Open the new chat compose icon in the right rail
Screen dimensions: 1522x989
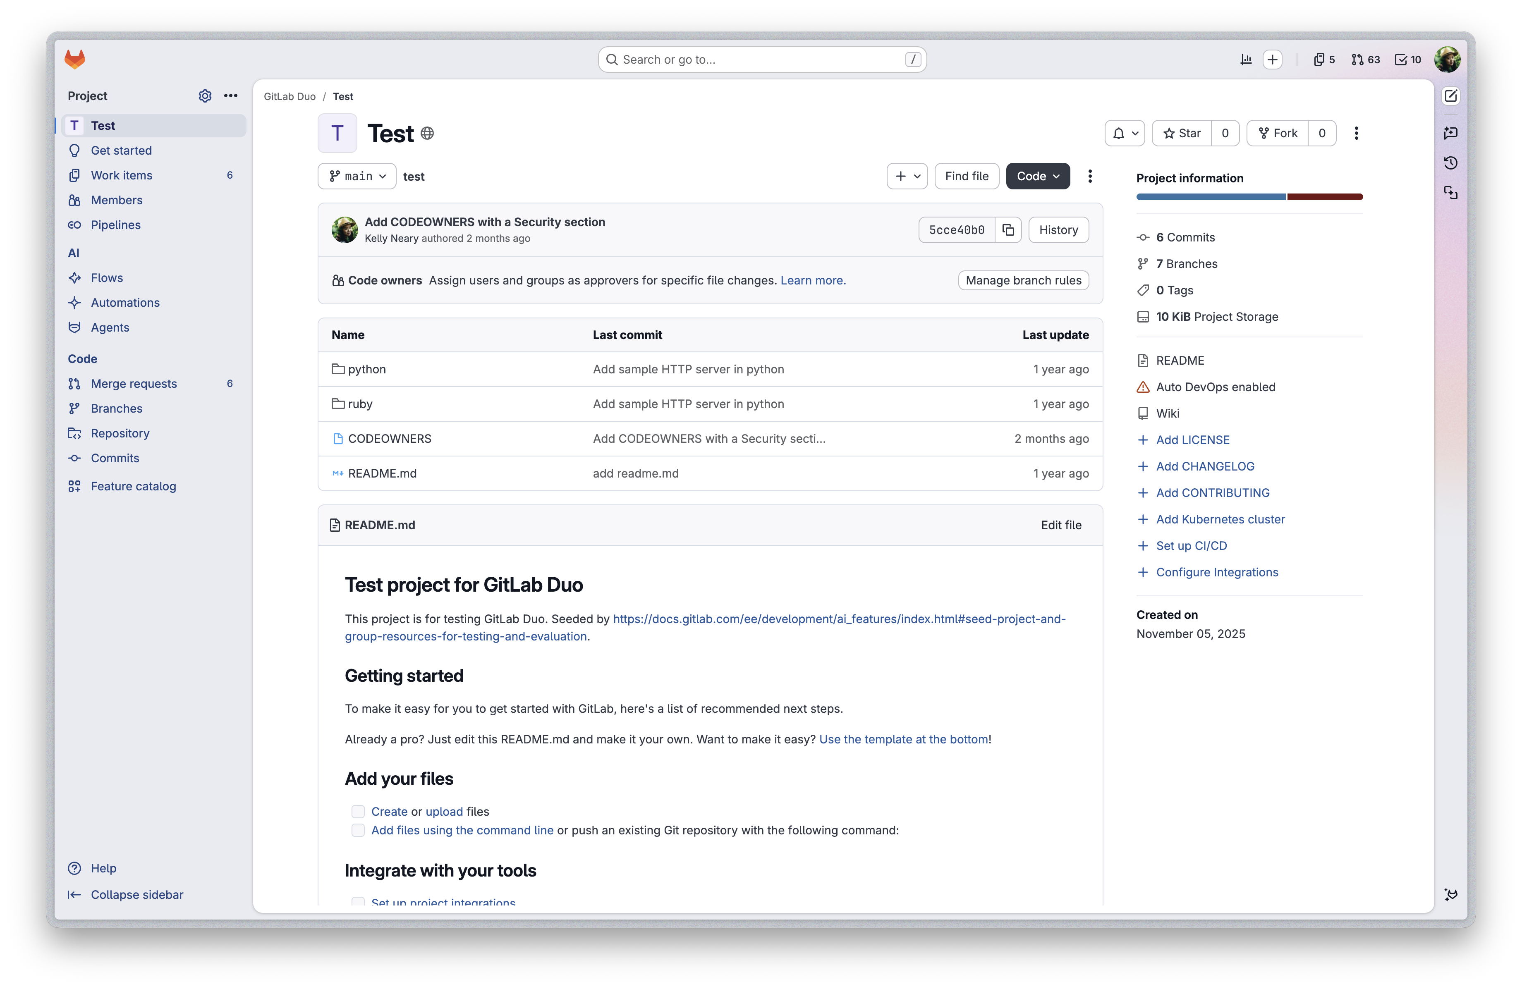[x=1450, y=96]
